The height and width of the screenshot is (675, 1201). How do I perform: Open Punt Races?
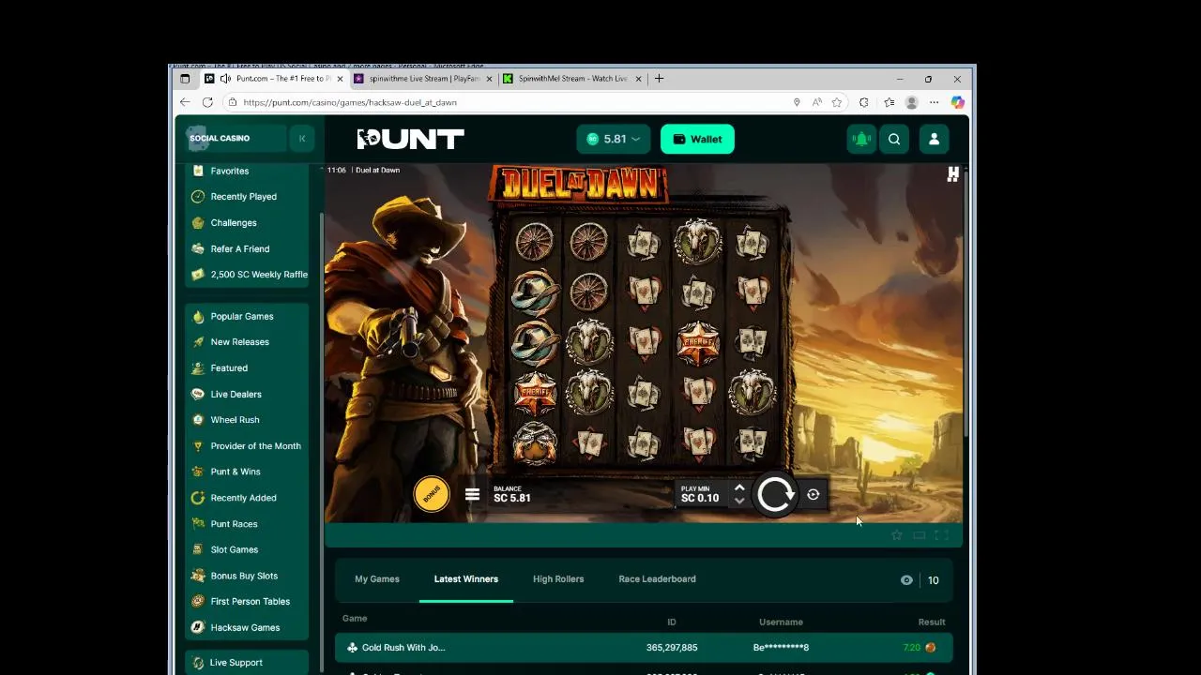tap(234, 524)
